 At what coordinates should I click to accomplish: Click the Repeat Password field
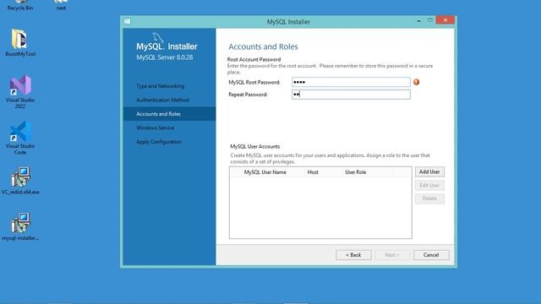tap(351, 95)
